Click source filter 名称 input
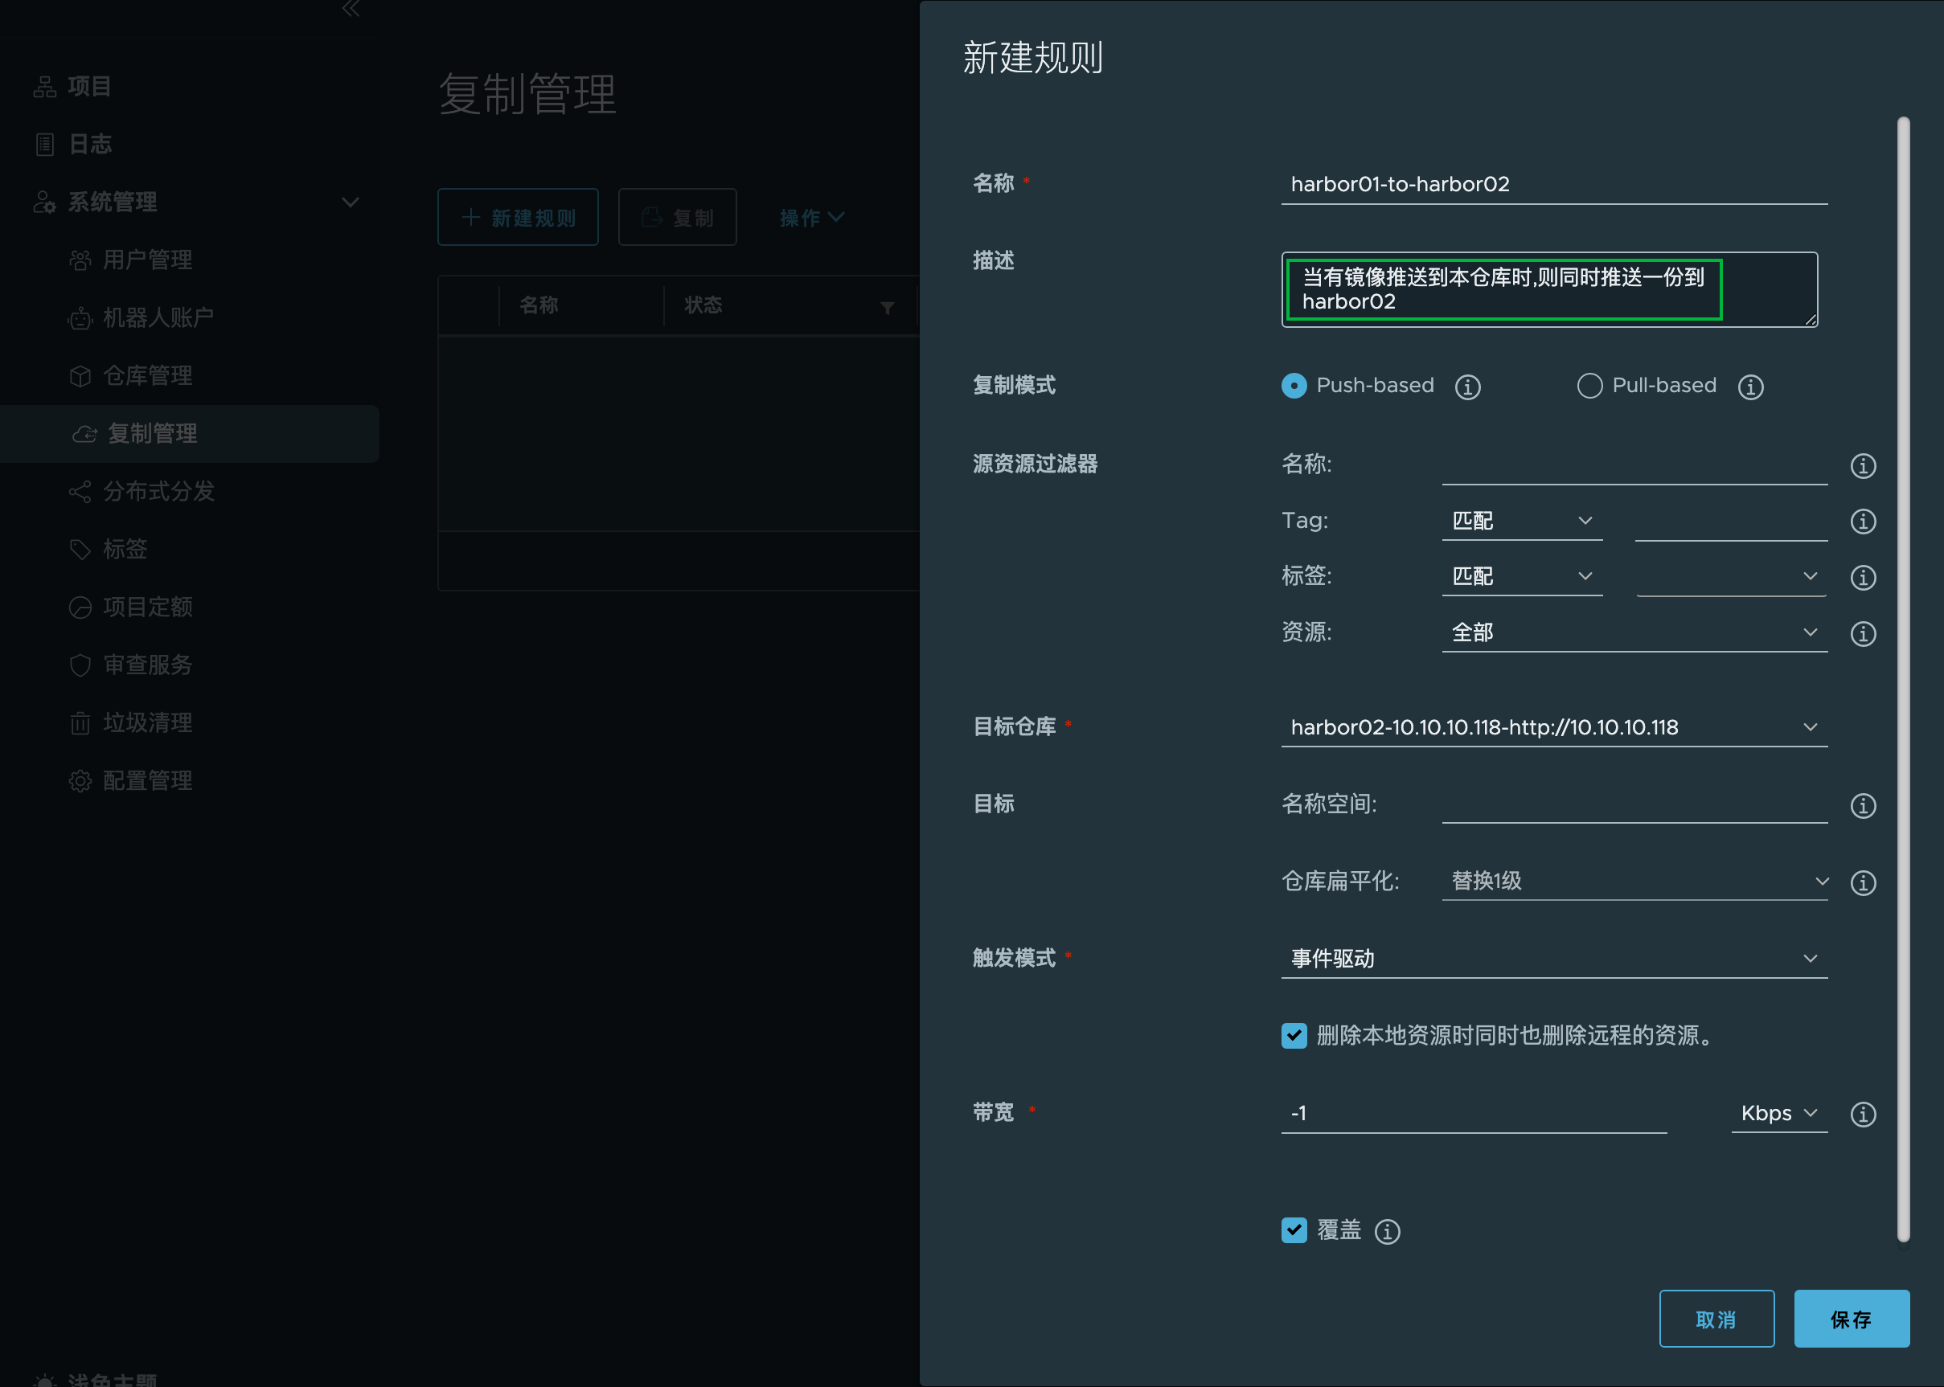This screenshot has height=1387, width=1944. pos(1634,466)
